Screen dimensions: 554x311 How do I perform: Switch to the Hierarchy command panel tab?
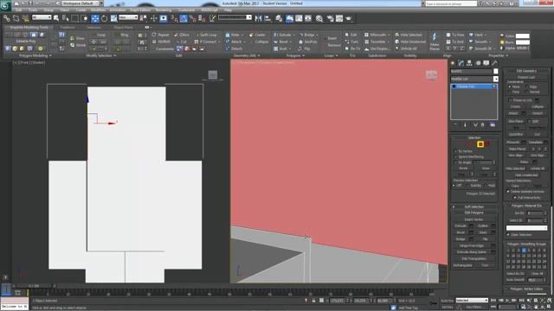click(469, 63)
